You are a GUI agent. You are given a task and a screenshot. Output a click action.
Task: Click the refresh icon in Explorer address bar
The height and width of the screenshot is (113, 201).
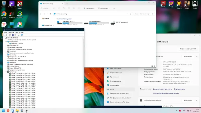[130, 14]
